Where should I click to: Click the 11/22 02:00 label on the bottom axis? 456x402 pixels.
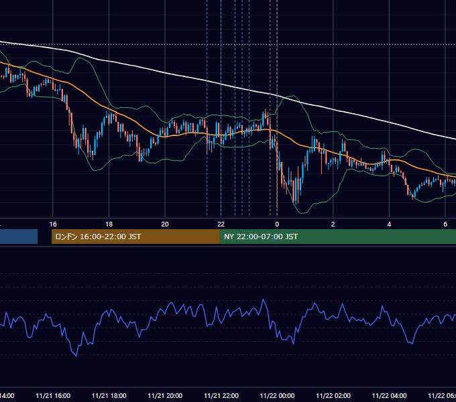pyautogui.click(x=333, y=395)
